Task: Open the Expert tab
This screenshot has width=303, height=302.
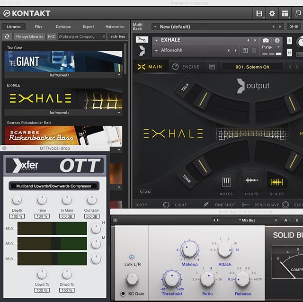Action: pos(89,27)
